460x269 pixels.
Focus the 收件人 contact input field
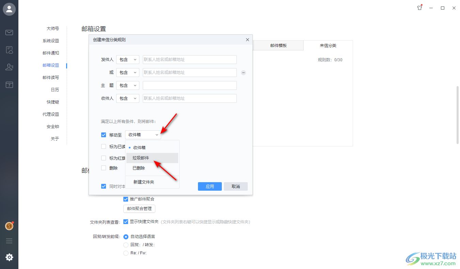click(190, 98)
